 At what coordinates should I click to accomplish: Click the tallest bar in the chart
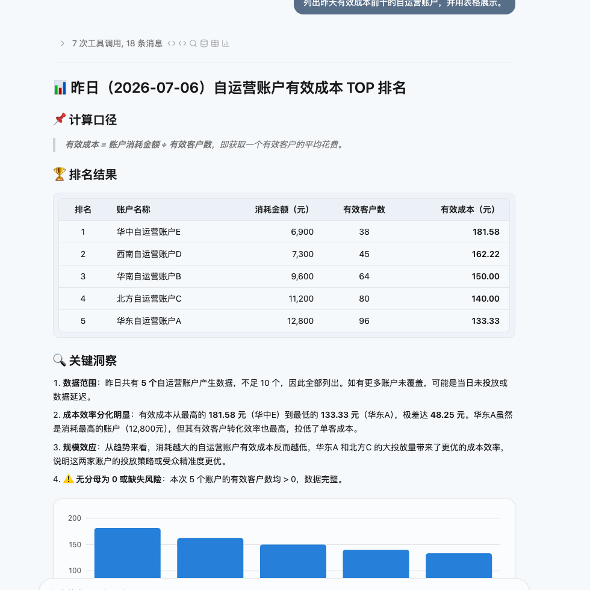click(128, 553)
